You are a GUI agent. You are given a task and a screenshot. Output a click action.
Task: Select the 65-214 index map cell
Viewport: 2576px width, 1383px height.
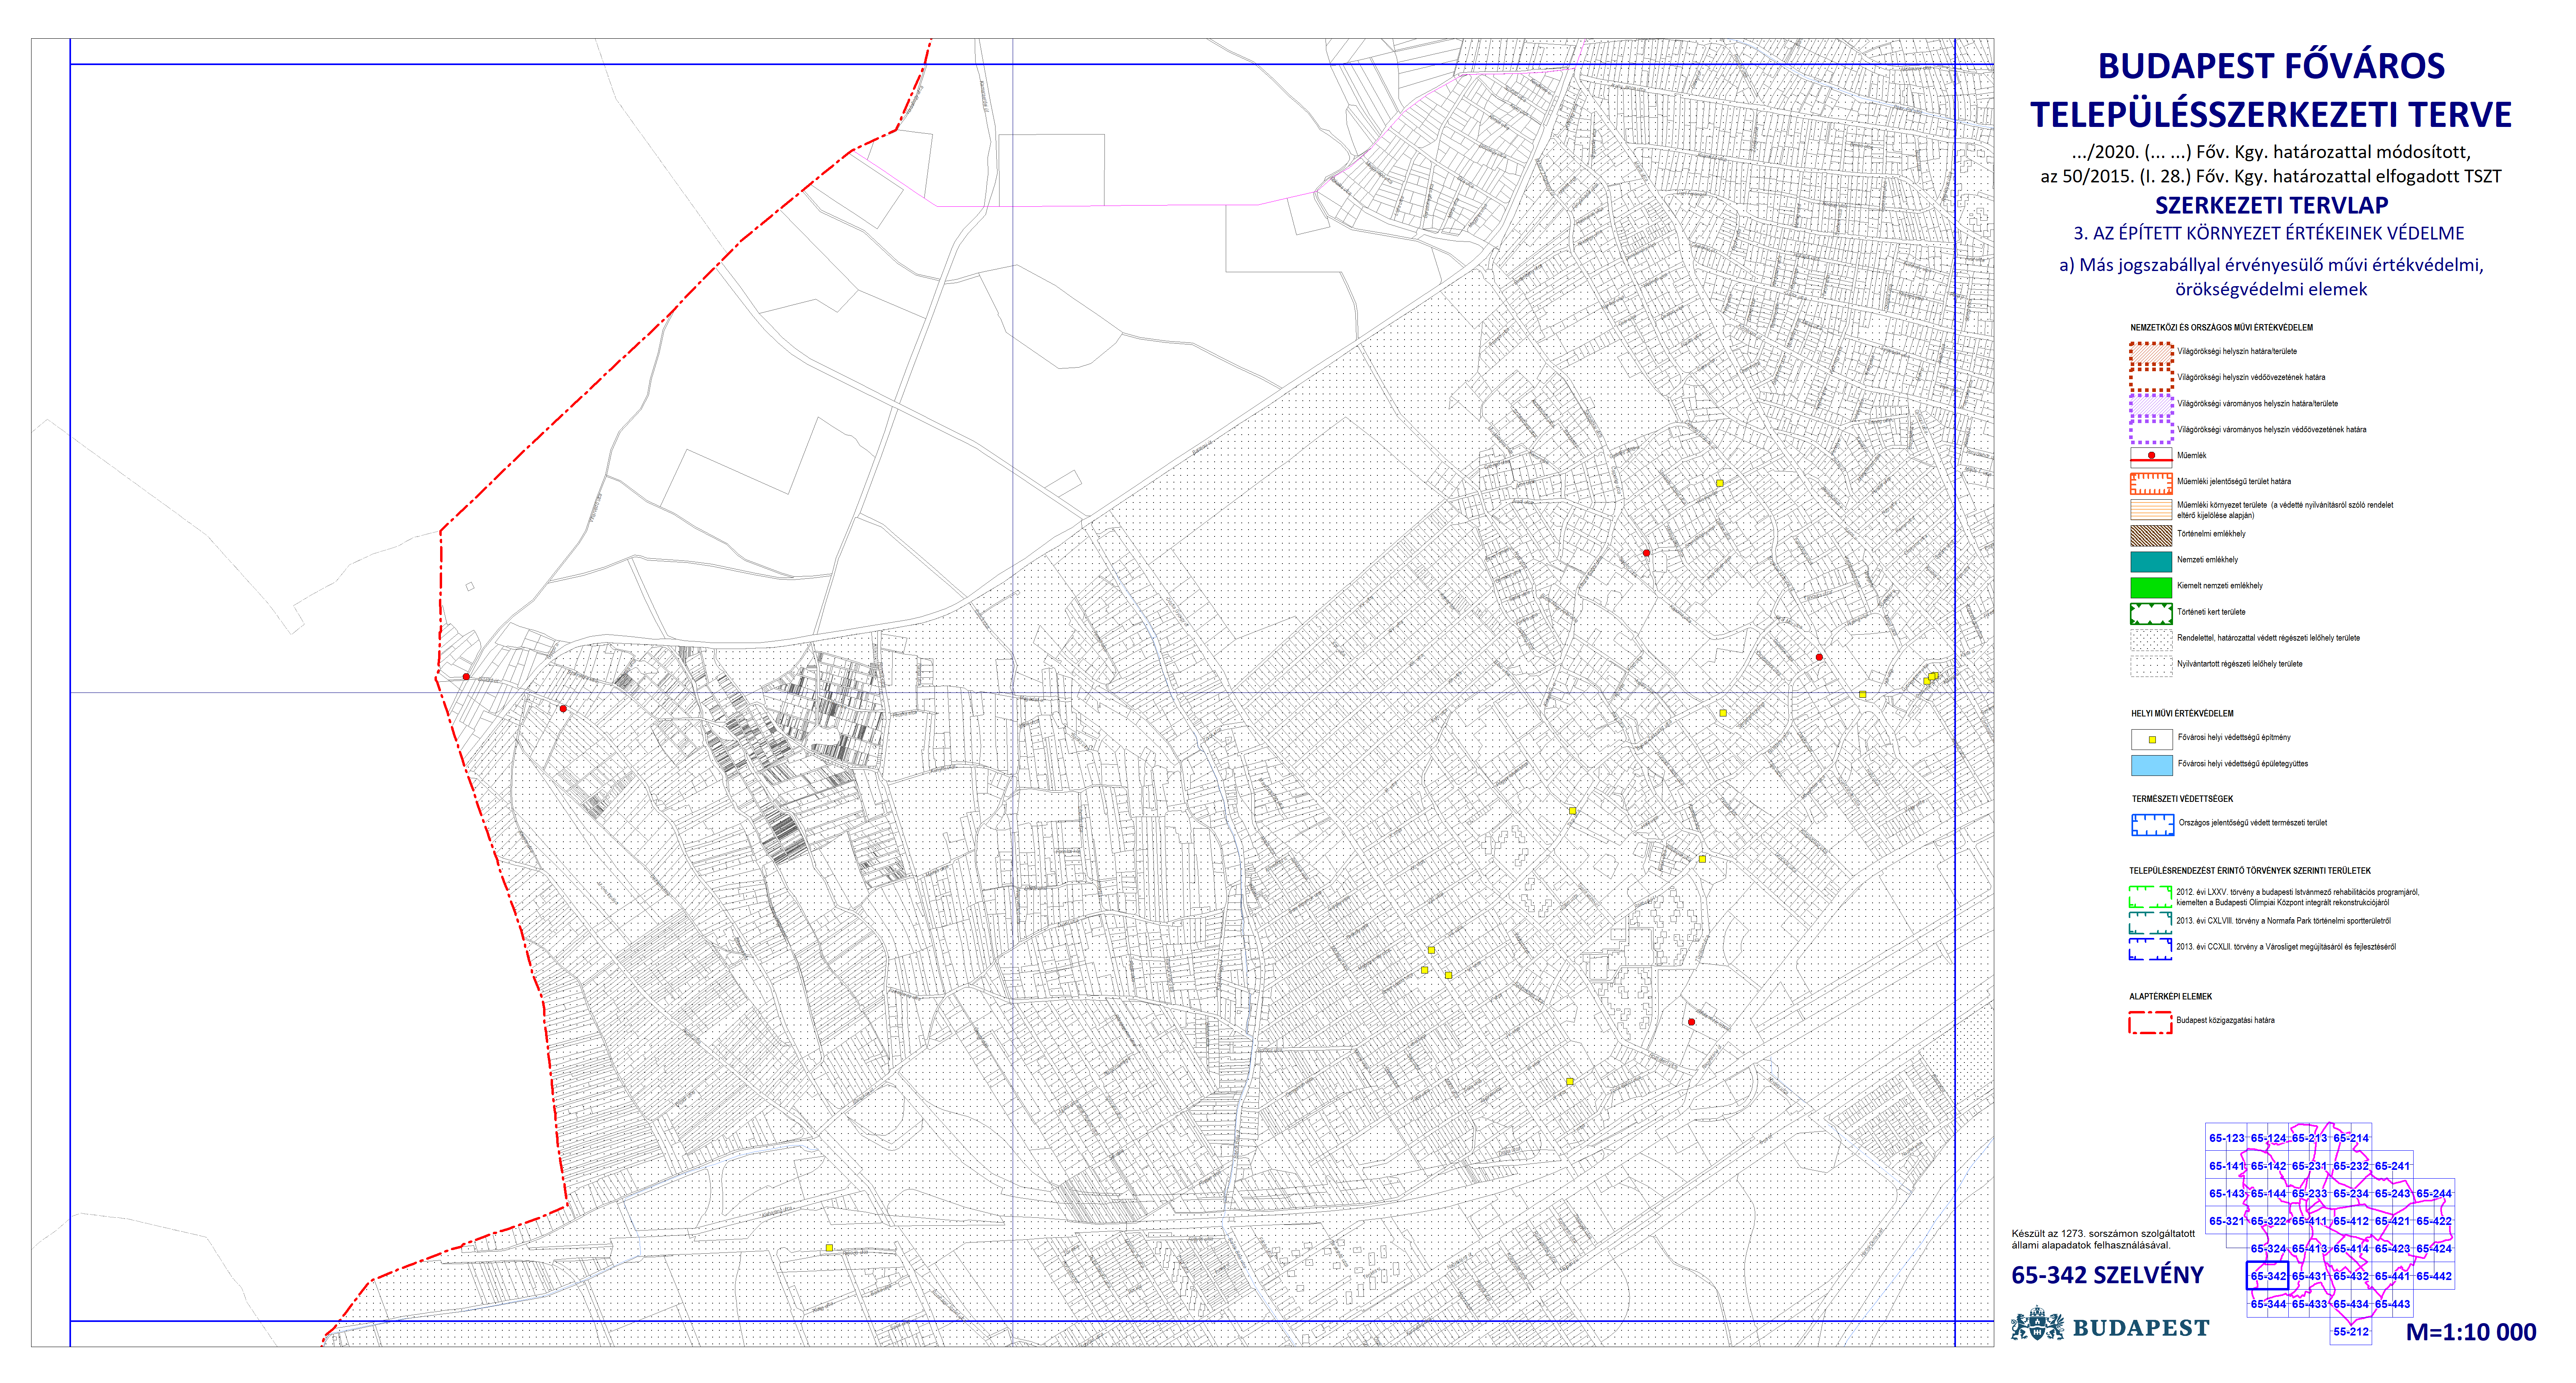coord(2351,1138)
